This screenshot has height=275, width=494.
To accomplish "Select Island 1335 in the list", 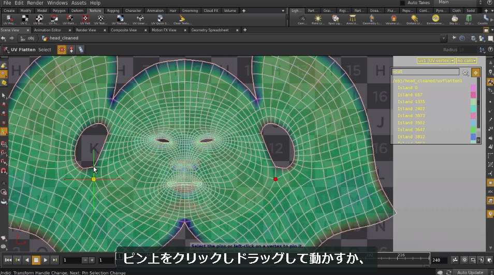I will pyautogui.click(x=411, y=102).
